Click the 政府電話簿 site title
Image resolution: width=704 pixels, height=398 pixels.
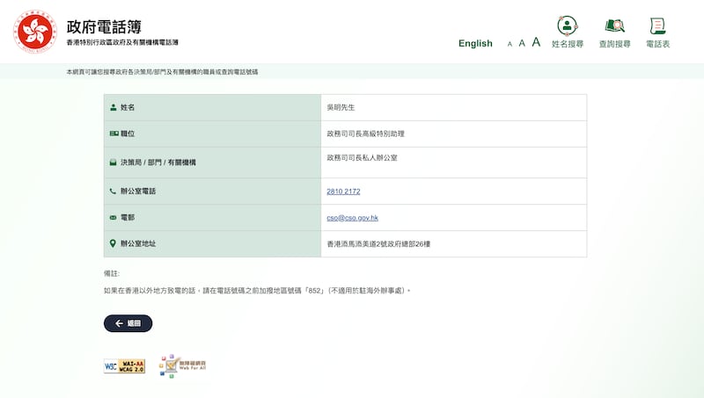pos(104,26)
